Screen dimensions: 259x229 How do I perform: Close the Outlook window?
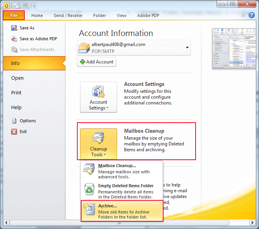click(x=247, y=4)
